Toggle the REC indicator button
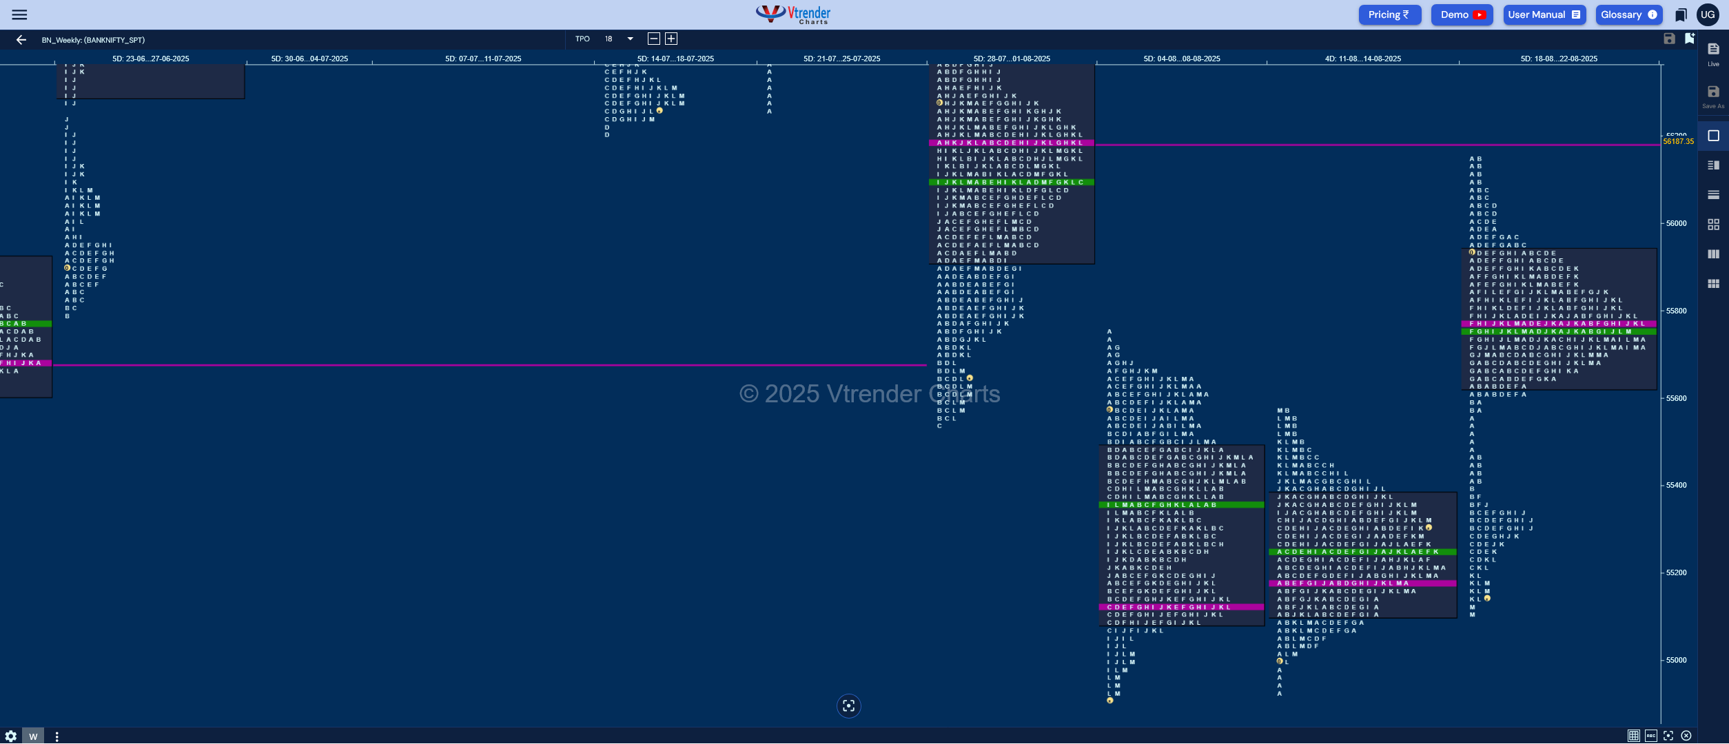This screenshot has width=1729, height=744. tap(1650, 736)
